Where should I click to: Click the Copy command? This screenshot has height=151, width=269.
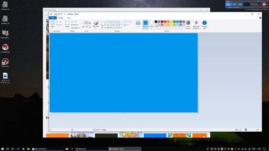coord(59,25)
